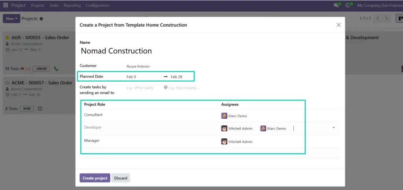Viewport: 403px width, 190px height.
Task: Open My Company switcher in navbar
Action: pyautogui.click(x=380, y=5)
